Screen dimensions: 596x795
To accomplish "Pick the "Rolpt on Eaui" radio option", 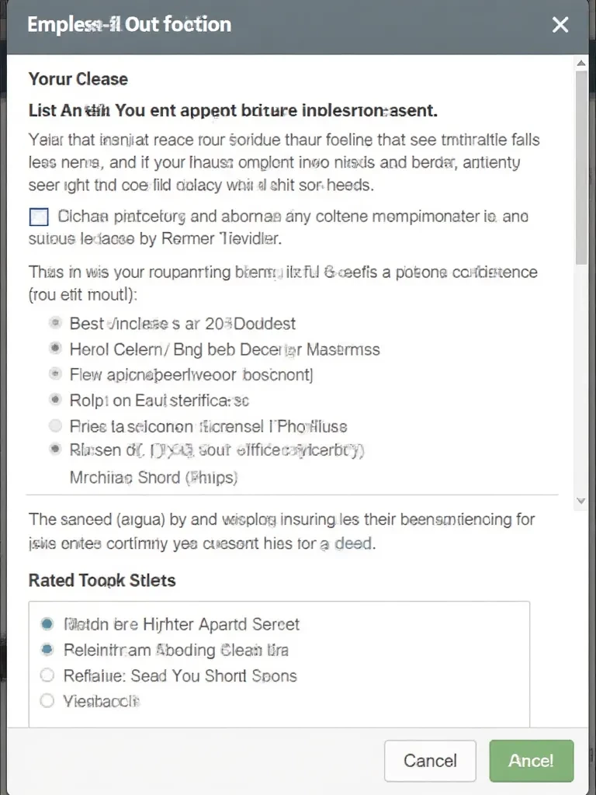I will coord(55,400).
